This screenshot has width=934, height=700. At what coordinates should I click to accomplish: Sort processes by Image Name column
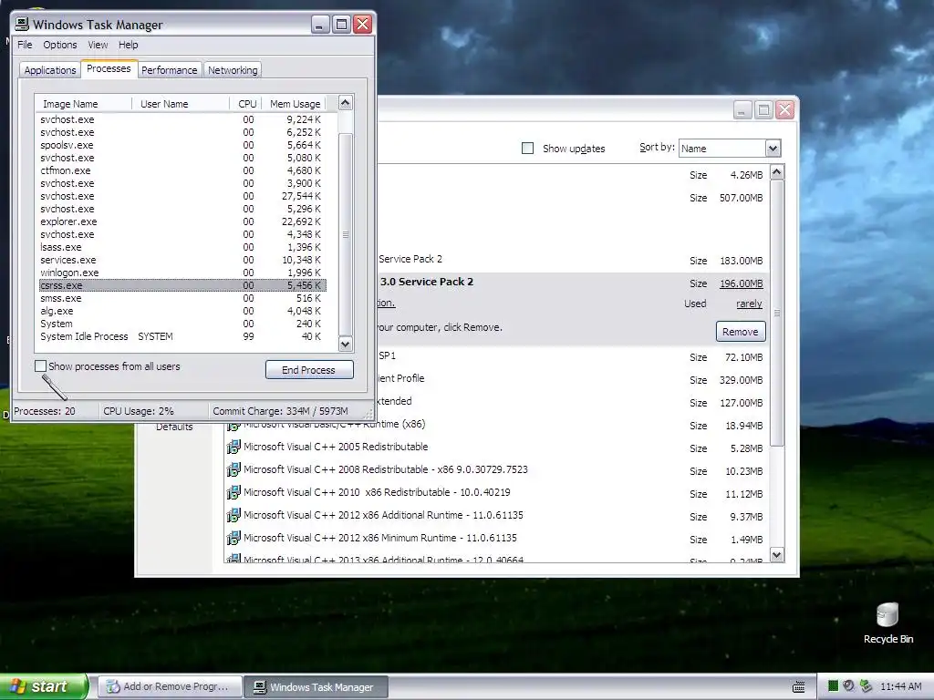coord(83,104)
